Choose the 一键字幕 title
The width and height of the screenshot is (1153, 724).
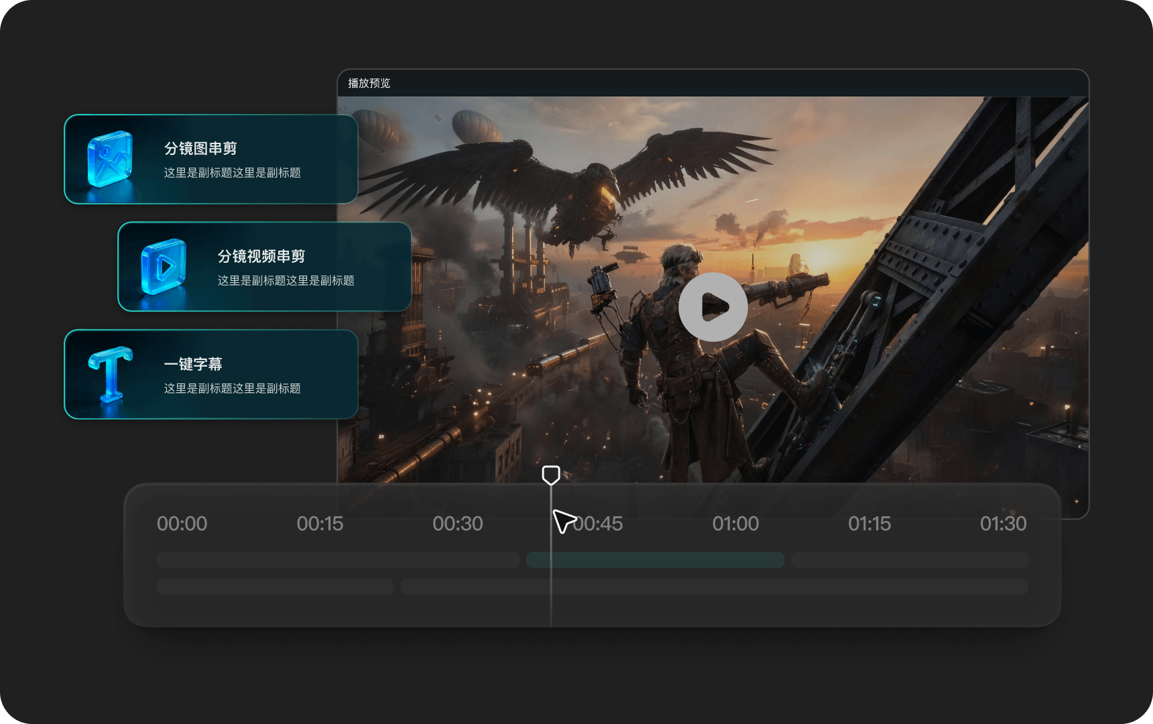pos(193,364)
